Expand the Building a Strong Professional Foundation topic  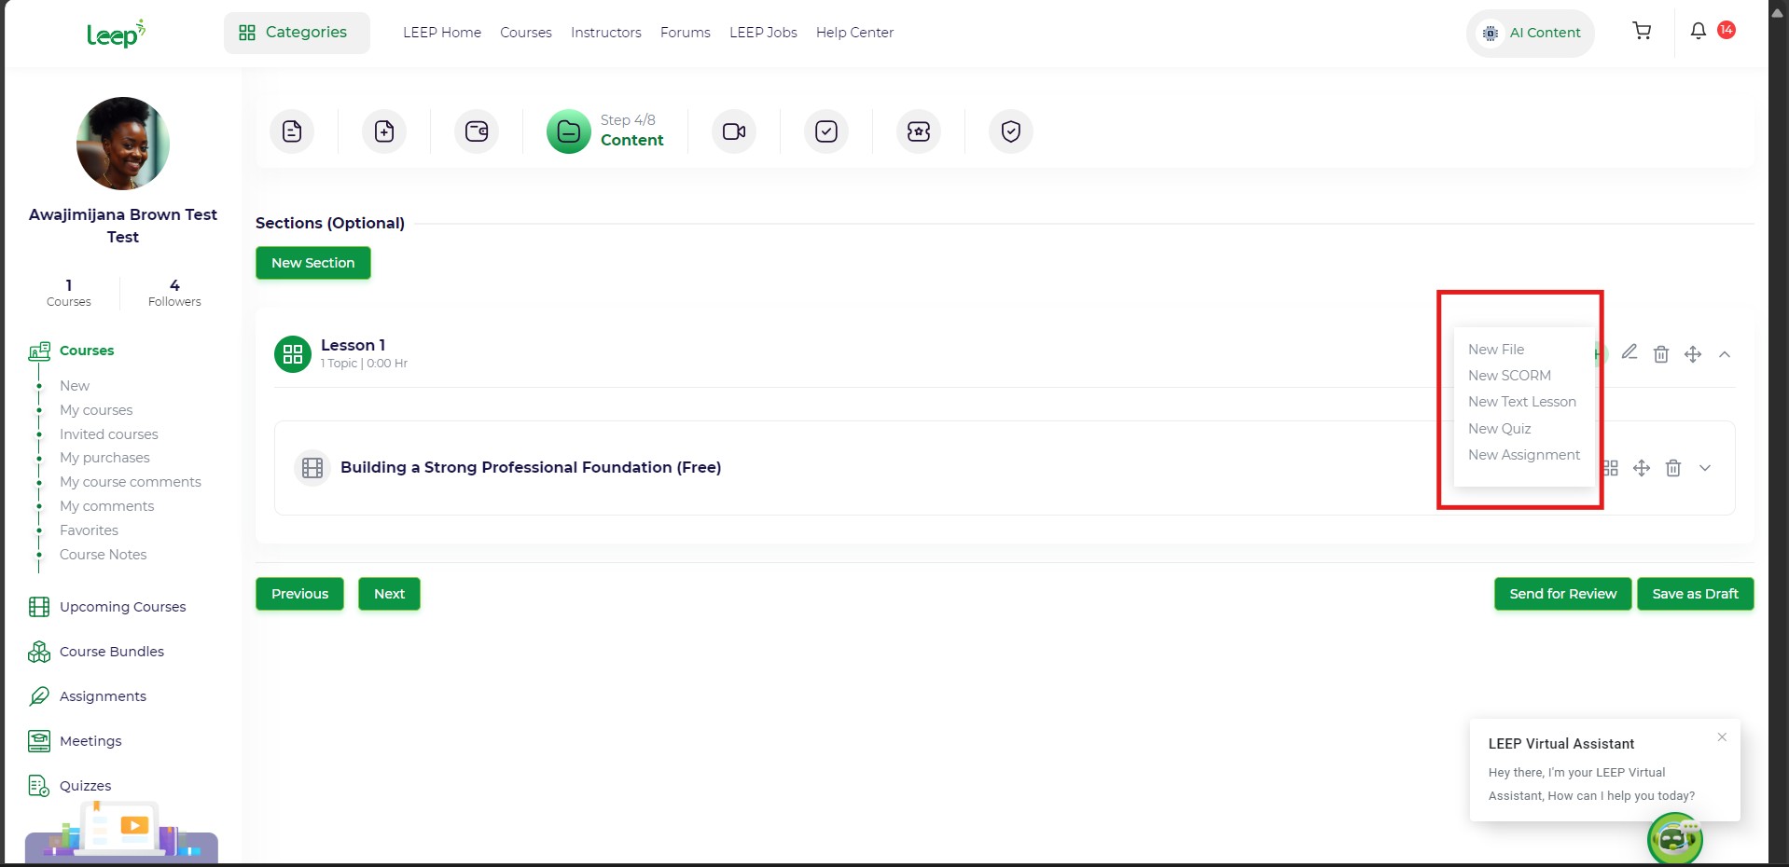click(1705, 468)
